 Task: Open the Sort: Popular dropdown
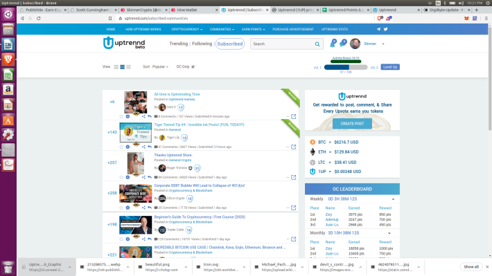155,66
